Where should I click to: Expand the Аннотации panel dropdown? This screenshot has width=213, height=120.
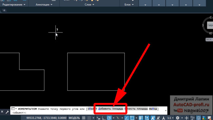44,5
